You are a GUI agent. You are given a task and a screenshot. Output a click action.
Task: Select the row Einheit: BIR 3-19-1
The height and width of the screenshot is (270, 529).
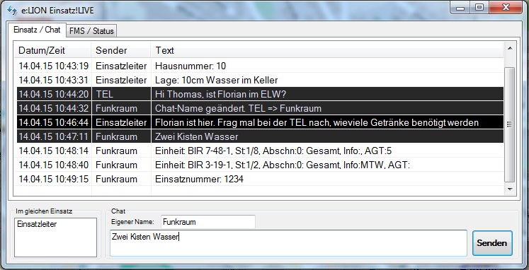point(260,165)
